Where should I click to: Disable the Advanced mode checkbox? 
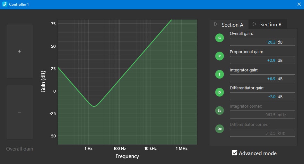click(x=235, y=153)
